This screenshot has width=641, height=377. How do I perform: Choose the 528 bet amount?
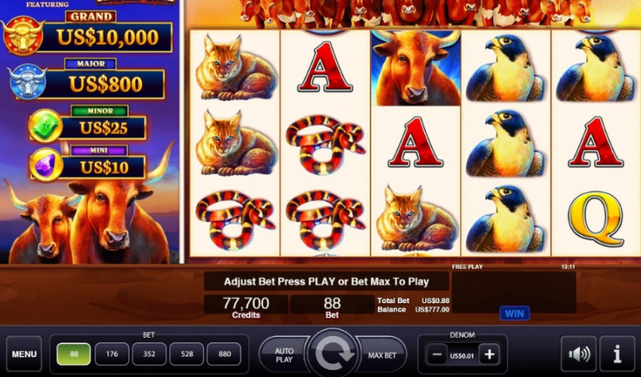(x=187, y=354)
